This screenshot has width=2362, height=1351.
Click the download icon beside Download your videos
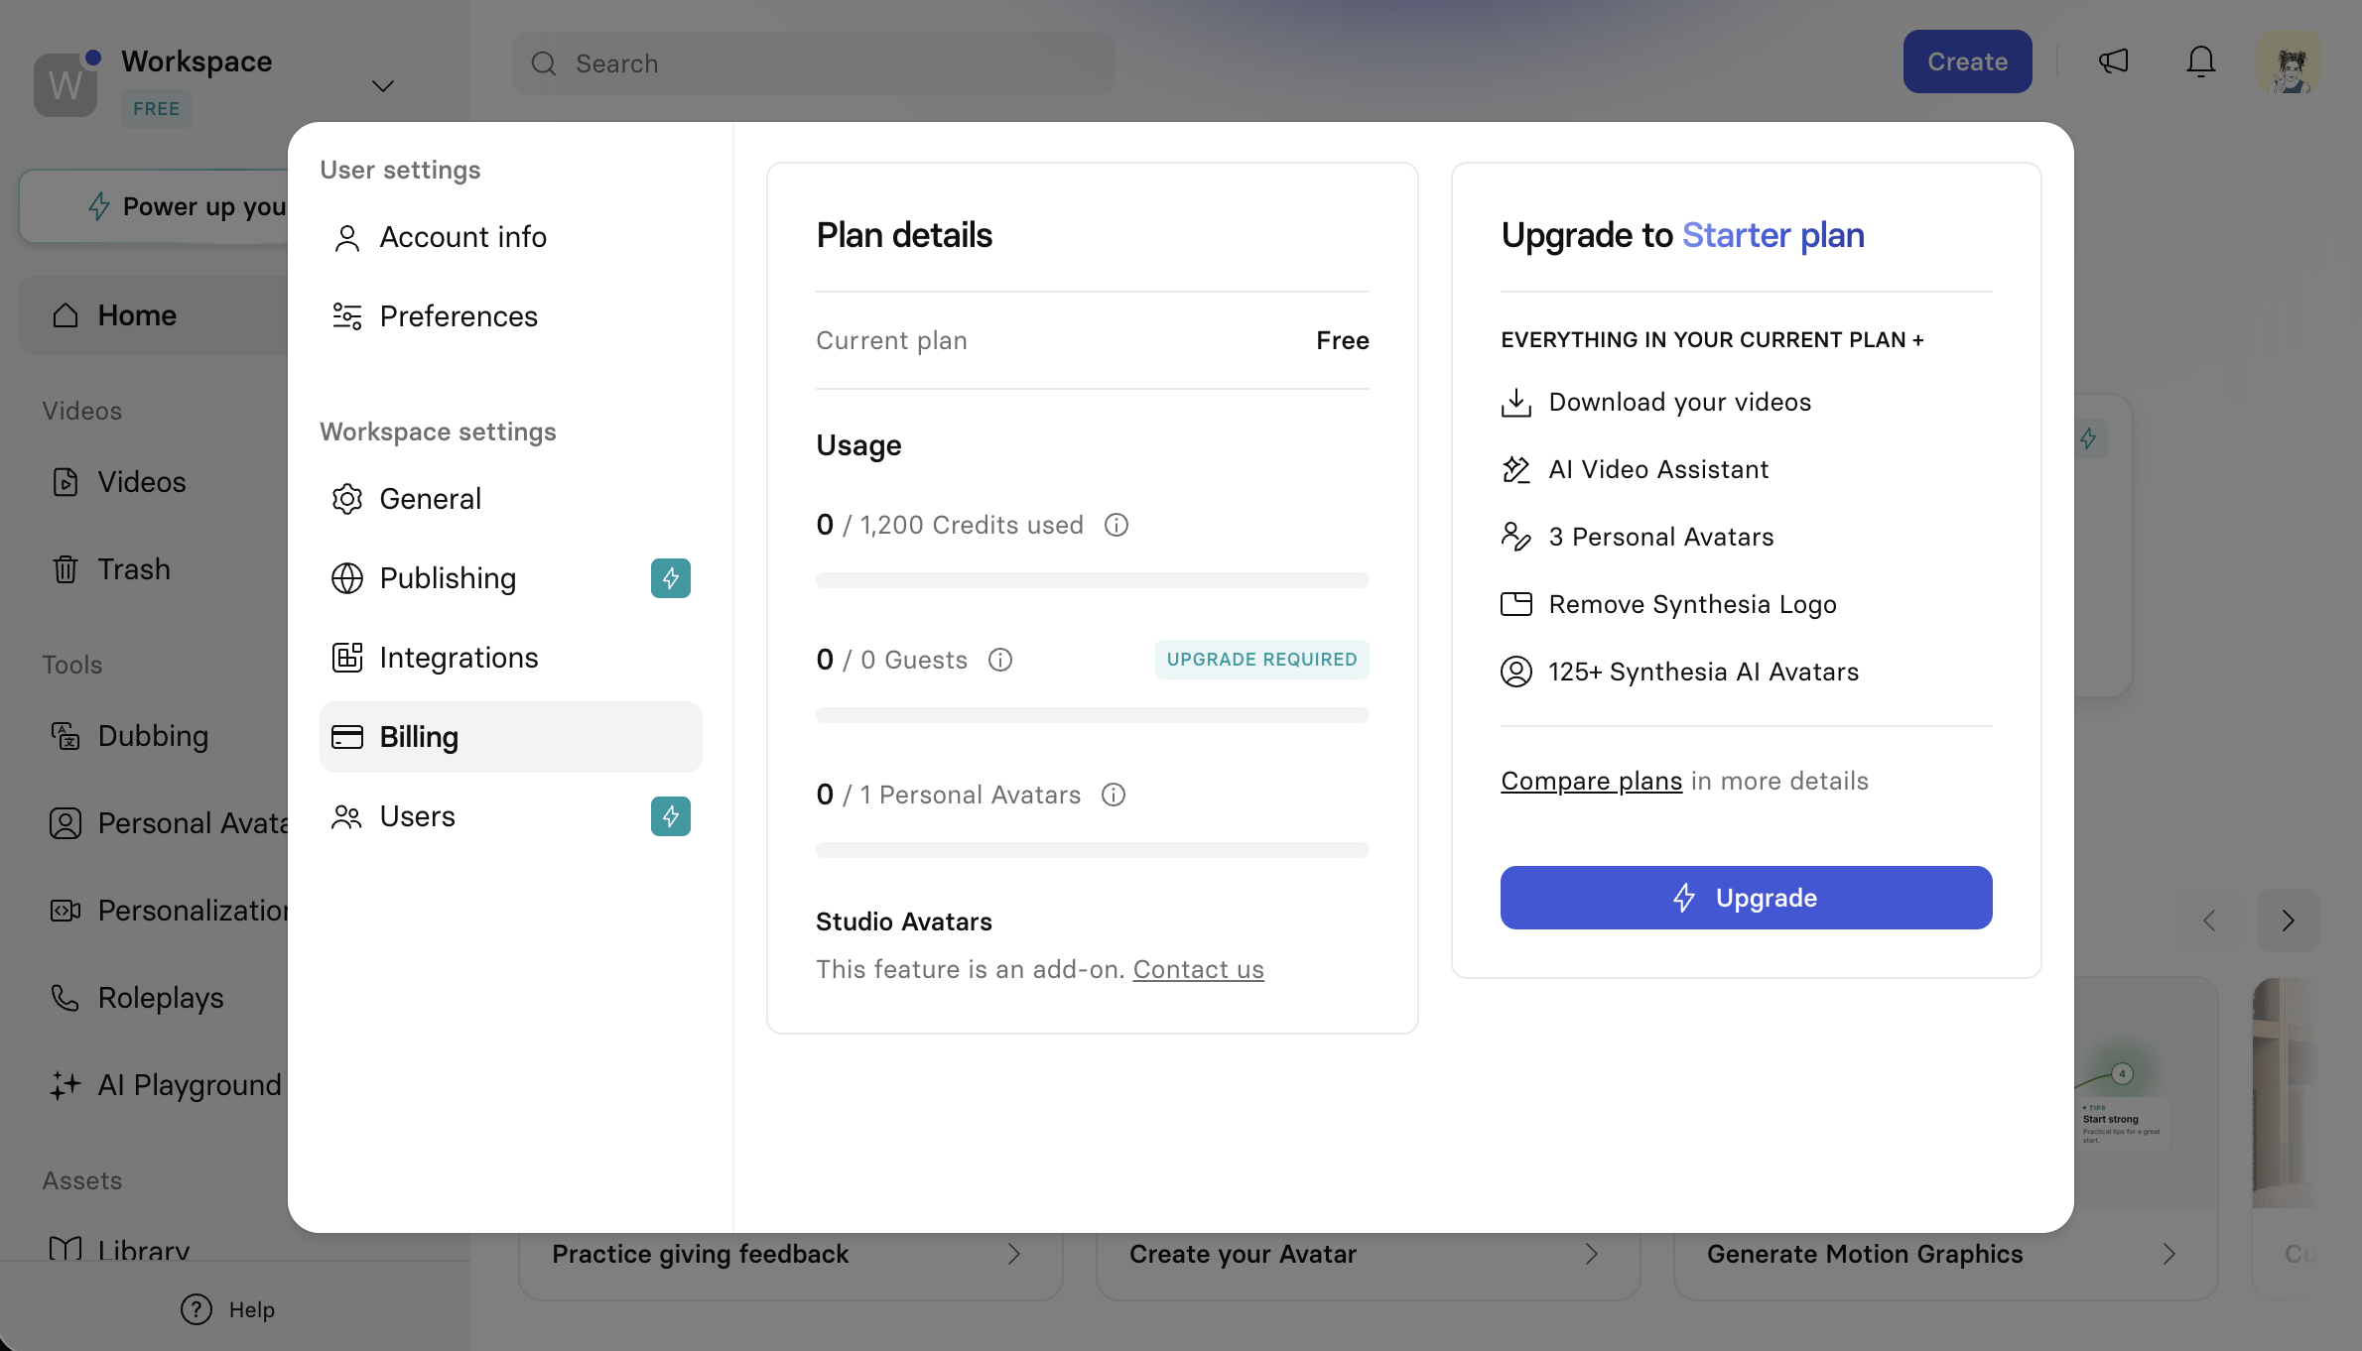point(1516,403)
